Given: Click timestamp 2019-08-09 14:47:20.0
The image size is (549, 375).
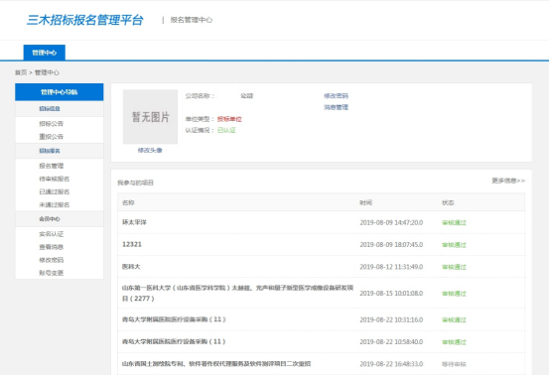Looking at the screenshot, I should tap(391, 222).
